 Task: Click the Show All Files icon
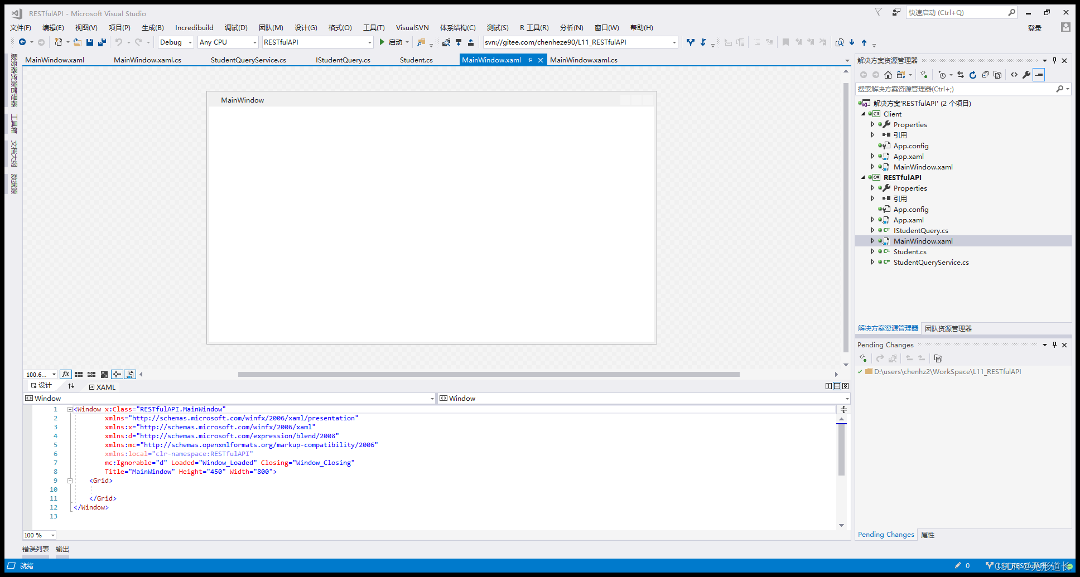coord(997,75)
